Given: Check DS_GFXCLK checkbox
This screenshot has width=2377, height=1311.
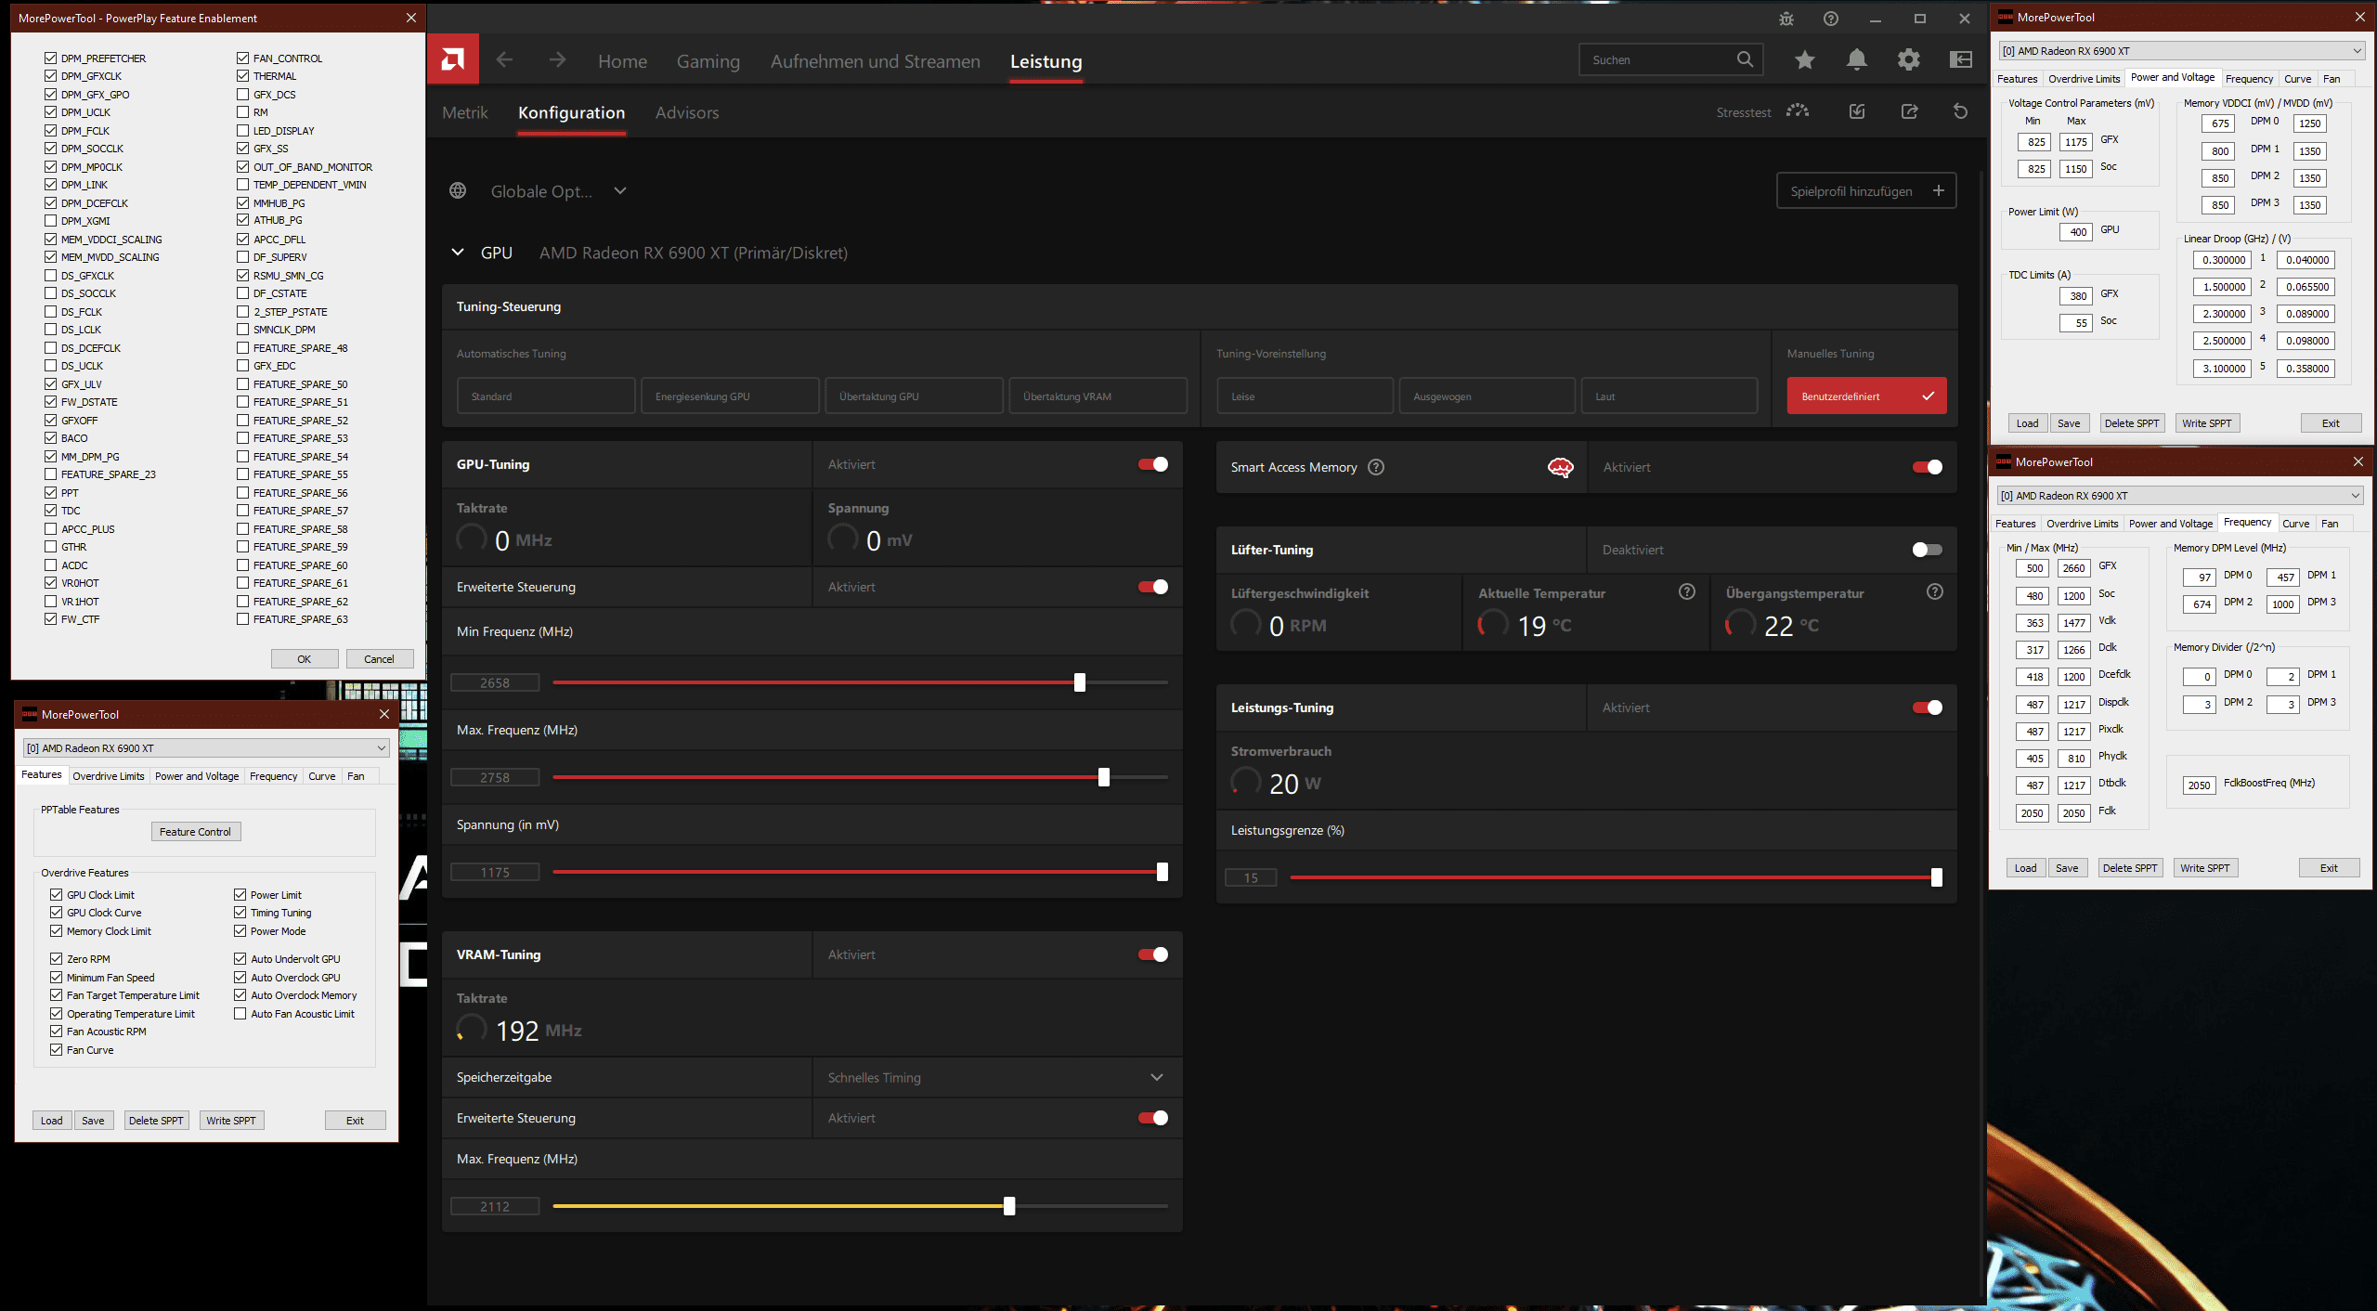Looking at the screenshot, I should [51, 275].
